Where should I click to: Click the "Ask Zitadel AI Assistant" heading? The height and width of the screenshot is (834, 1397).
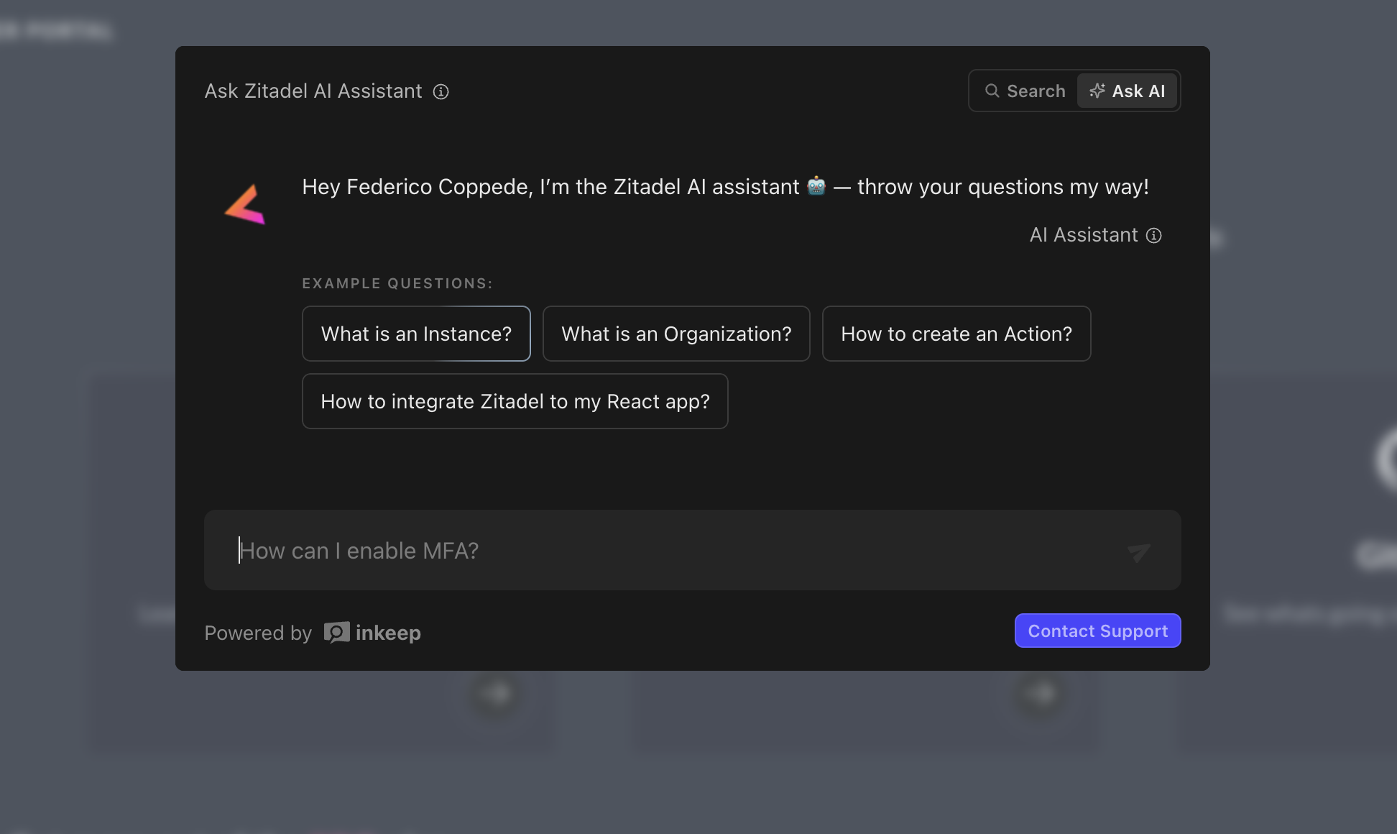pyautogui.click(x=313, y=91)
